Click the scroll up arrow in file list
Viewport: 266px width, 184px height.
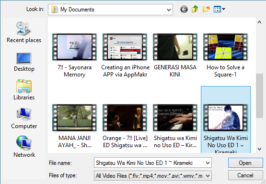click(x=259, y=22)
